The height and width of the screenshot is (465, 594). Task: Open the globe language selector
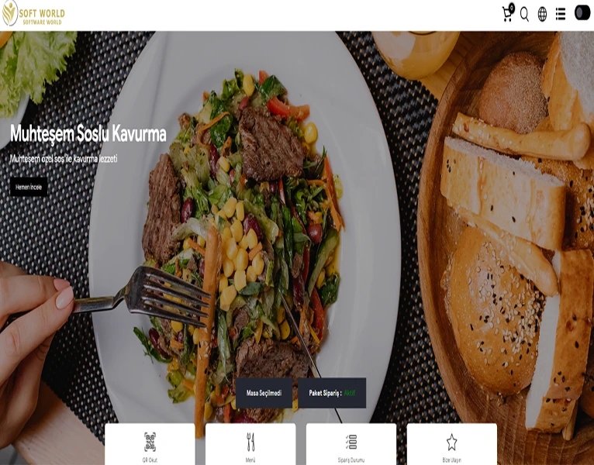(543, 15)
